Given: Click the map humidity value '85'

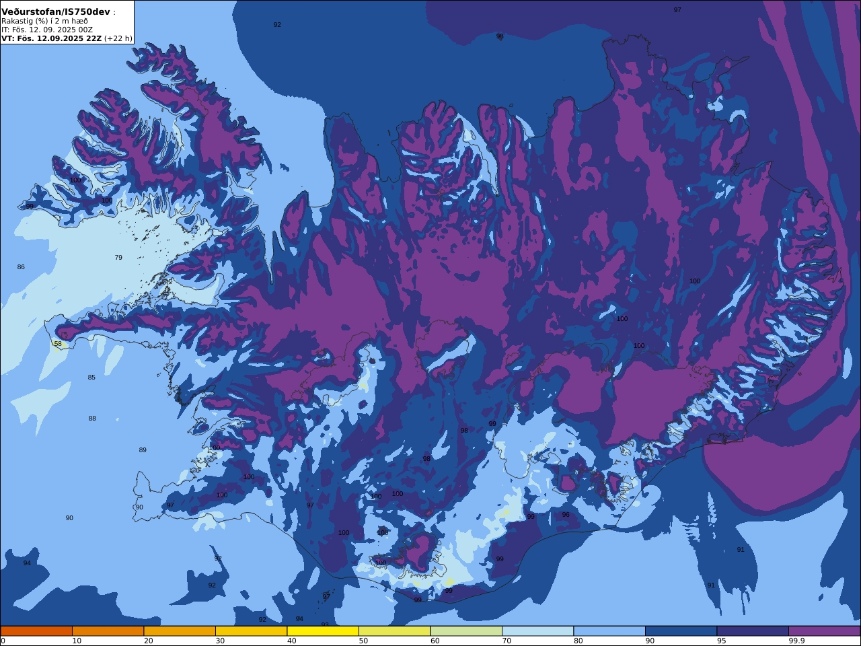Looking at the screenshot, I should coord(91,378).
